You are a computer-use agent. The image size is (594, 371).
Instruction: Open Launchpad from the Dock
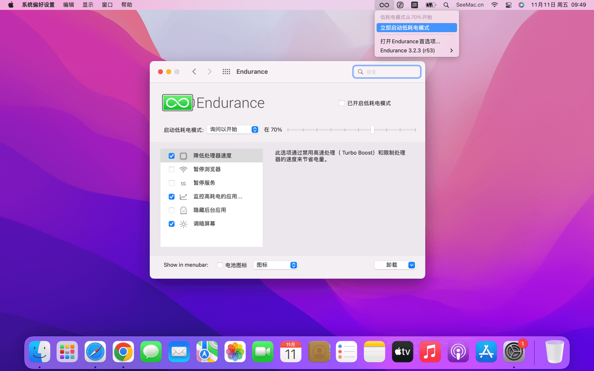point(67,352)
